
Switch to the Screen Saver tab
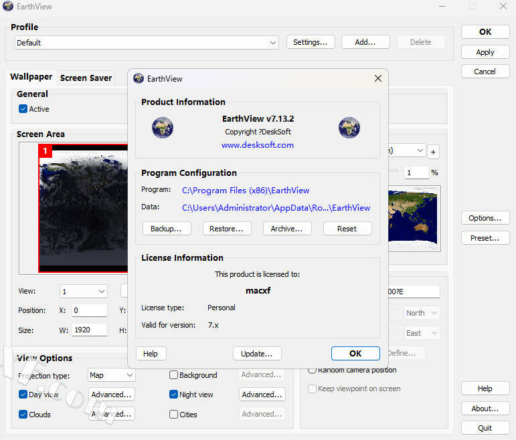[x=86, y=78]
